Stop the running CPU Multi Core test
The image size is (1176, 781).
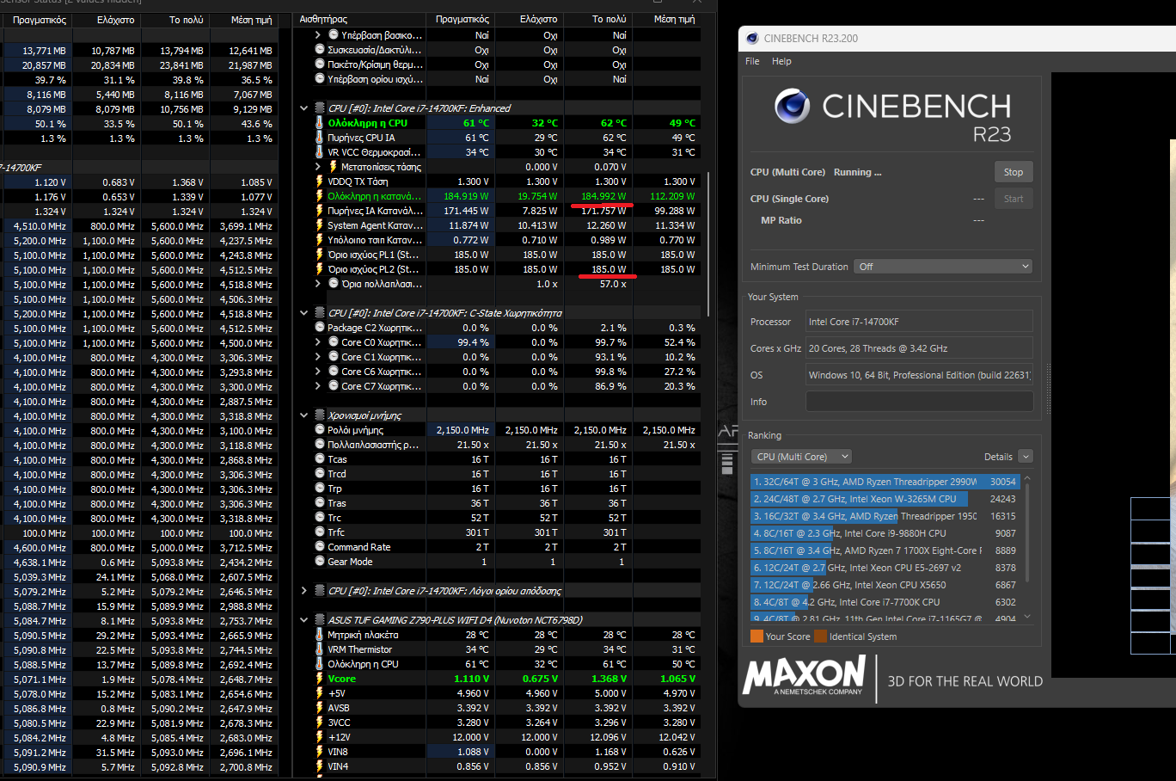click(x=1014, y=172)
